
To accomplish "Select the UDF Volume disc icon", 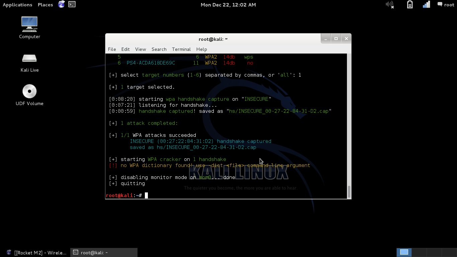I will tap(29, 95).
